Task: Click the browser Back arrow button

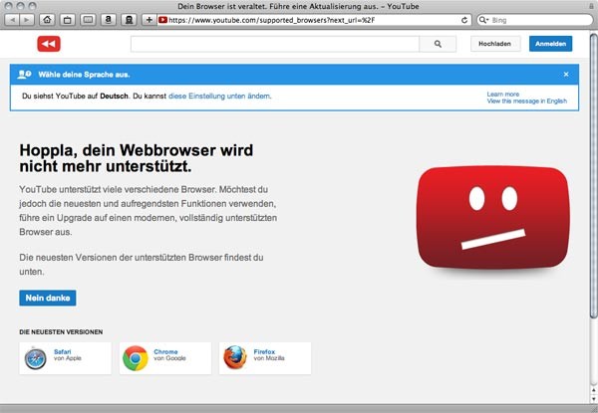Action: click(12, 19)
